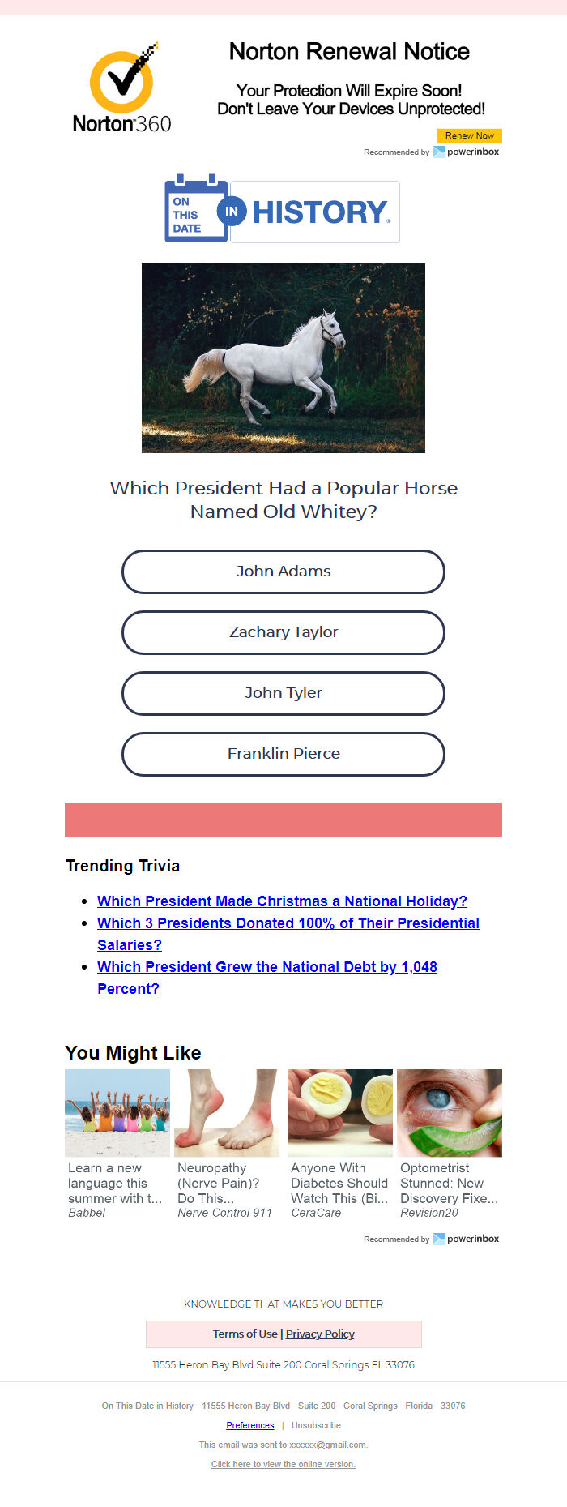The image size is (567, 1507).
Task: Click the Renew Now button
Action: (469, 136)
